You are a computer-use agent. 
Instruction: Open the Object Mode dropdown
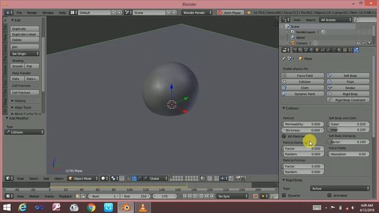[x=83, y=179]
